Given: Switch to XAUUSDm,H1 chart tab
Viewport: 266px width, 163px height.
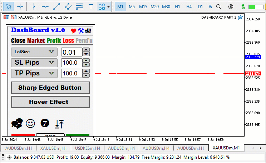Looking at the screenshot, I should click(x=53, y=148).
